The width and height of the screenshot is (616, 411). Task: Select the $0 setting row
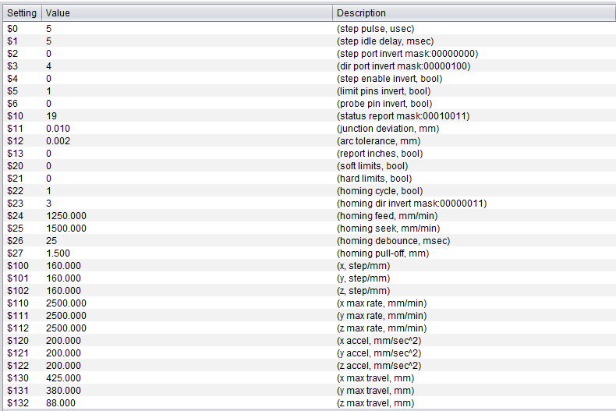click(x=310, y=29)
